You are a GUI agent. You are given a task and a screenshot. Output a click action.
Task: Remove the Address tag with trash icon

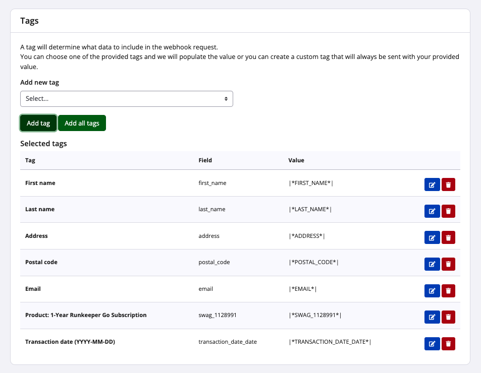(x=448, y=237)
